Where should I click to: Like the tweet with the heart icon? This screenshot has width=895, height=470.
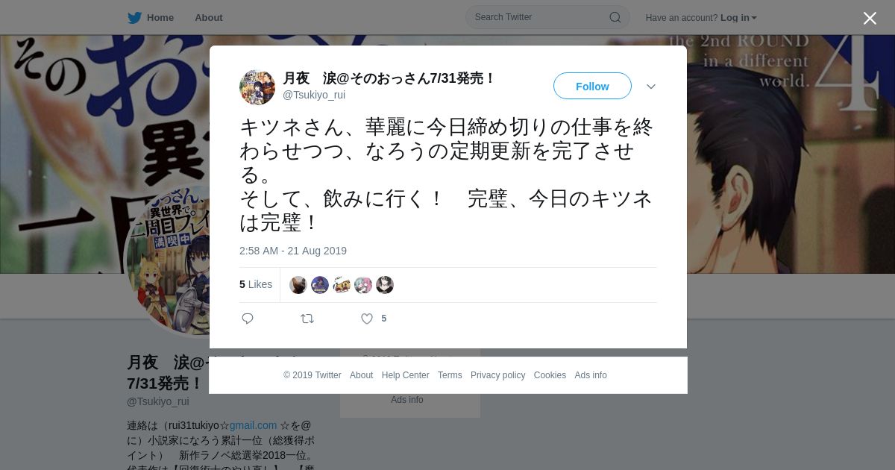(x=367, y=319)
